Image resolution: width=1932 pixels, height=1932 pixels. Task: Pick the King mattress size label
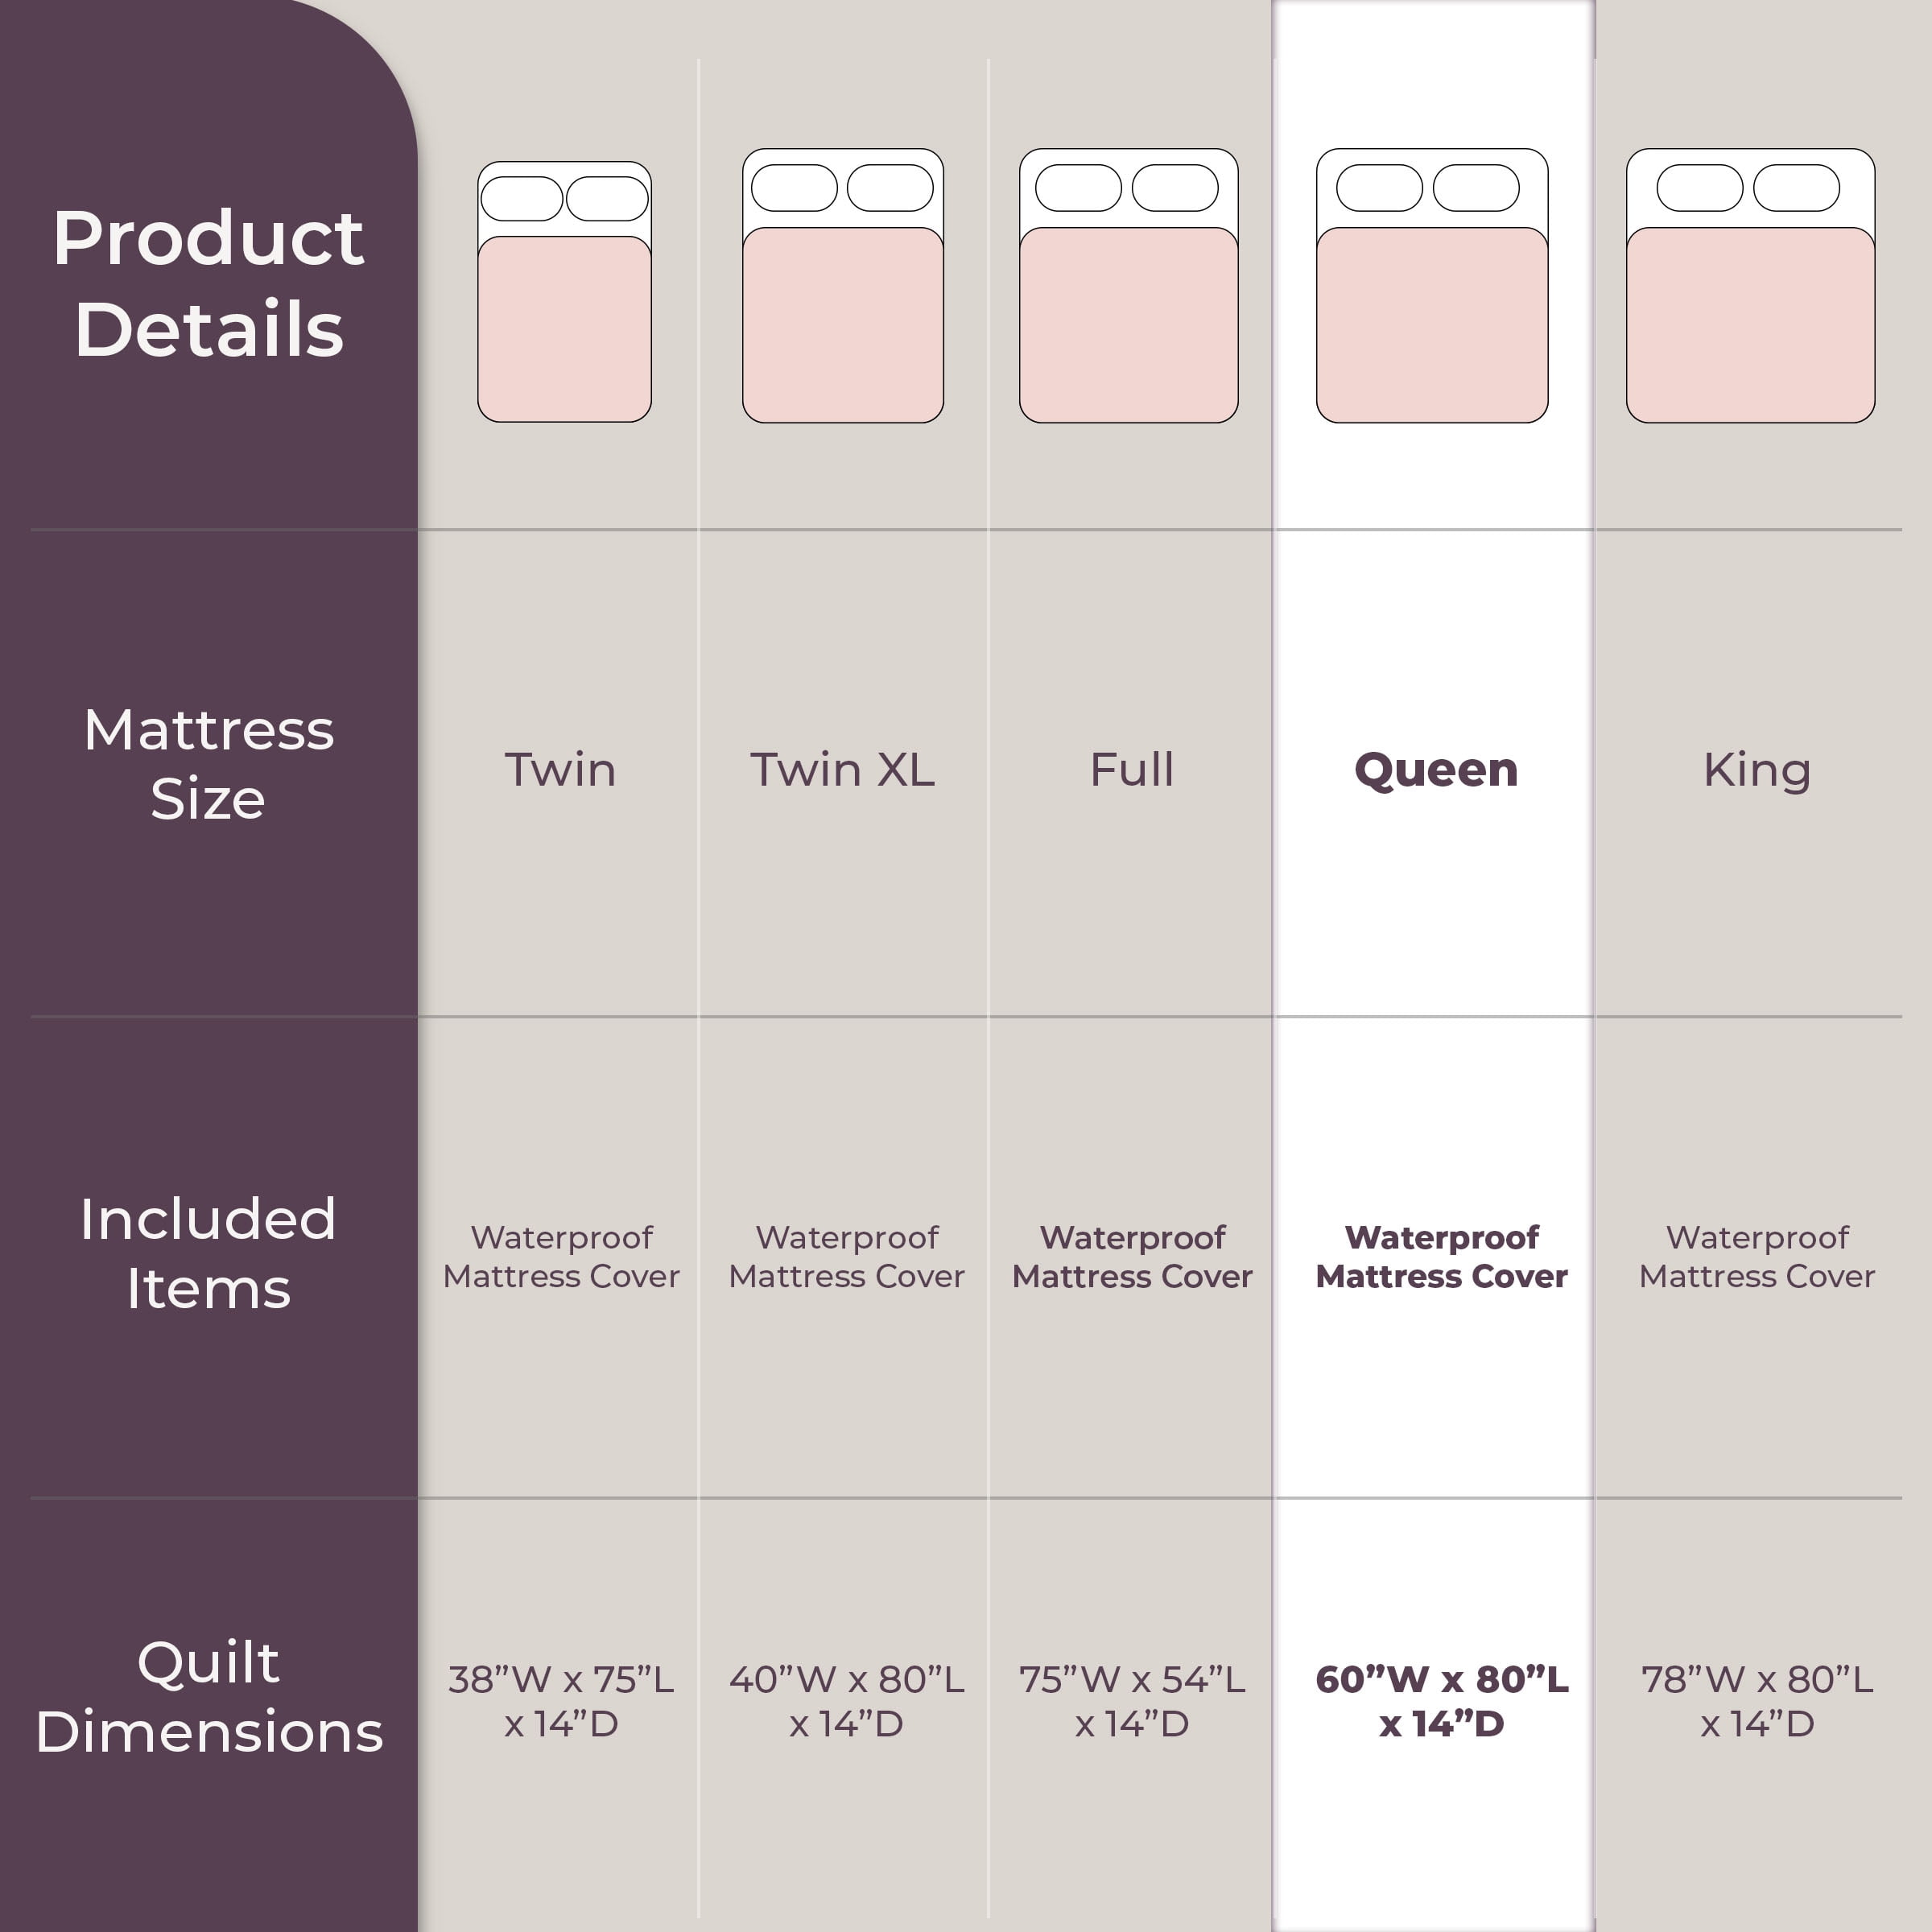coord(1757,771)
